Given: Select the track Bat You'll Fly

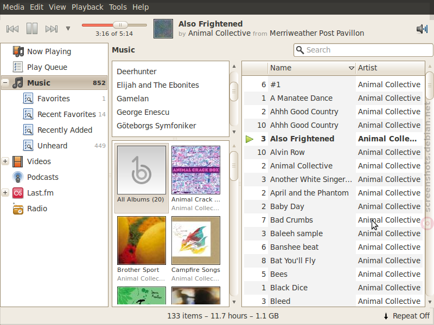Looking at the screenshot, I should tap(333, 261).
